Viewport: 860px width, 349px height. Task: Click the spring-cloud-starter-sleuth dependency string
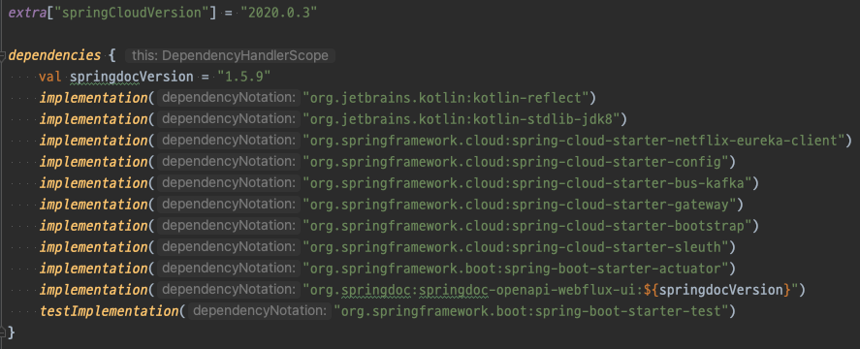[x=515, y=247]
